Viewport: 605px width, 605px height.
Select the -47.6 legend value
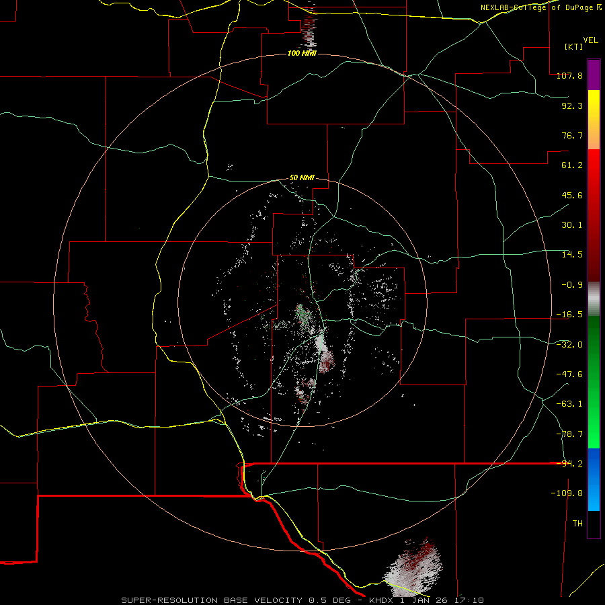pos(569,374)
